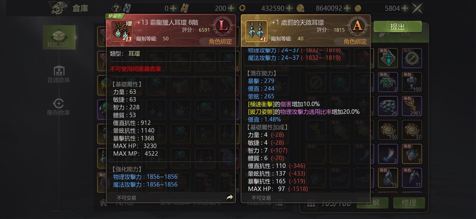Switch to 普通倉庫 tab
Screen dimensions: 476x219
pyautogui.click(x=59, y=74)
